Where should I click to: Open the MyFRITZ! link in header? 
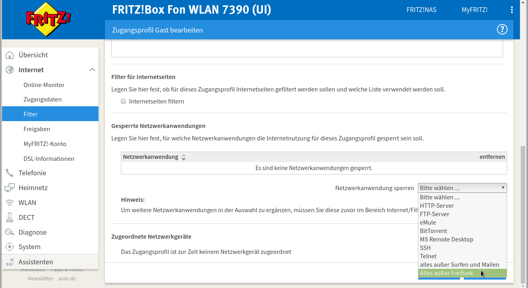coord(474,10)
